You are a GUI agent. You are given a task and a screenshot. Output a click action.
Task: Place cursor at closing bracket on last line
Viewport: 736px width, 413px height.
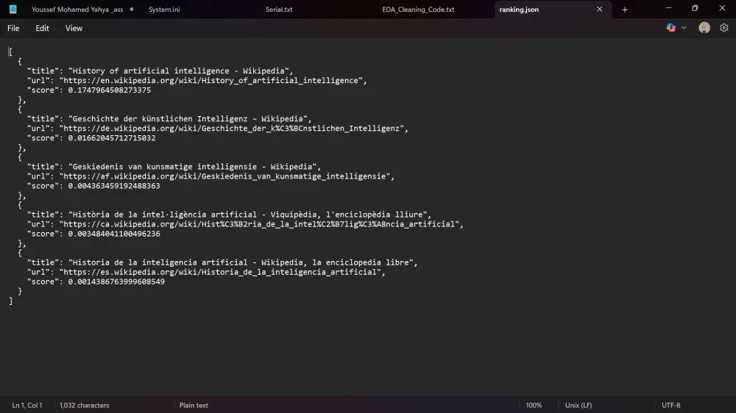[x=10, y=301]
